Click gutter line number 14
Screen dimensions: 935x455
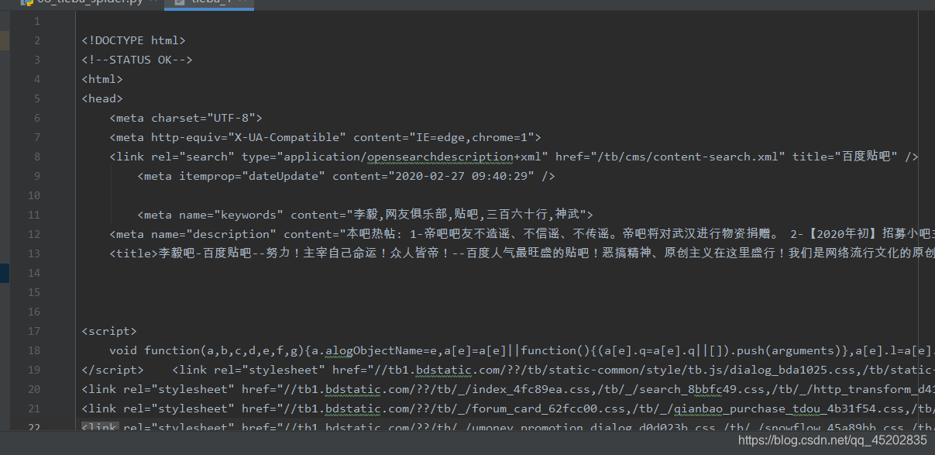33,273
